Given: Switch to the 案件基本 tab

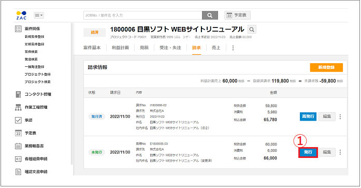Looking at the screenshot, I should tap(92, 48).
